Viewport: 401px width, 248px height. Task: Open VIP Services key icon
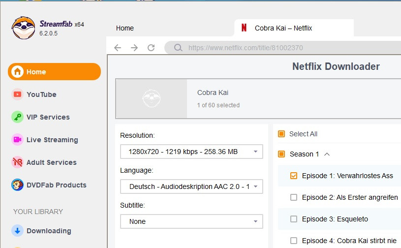point(18,117)
